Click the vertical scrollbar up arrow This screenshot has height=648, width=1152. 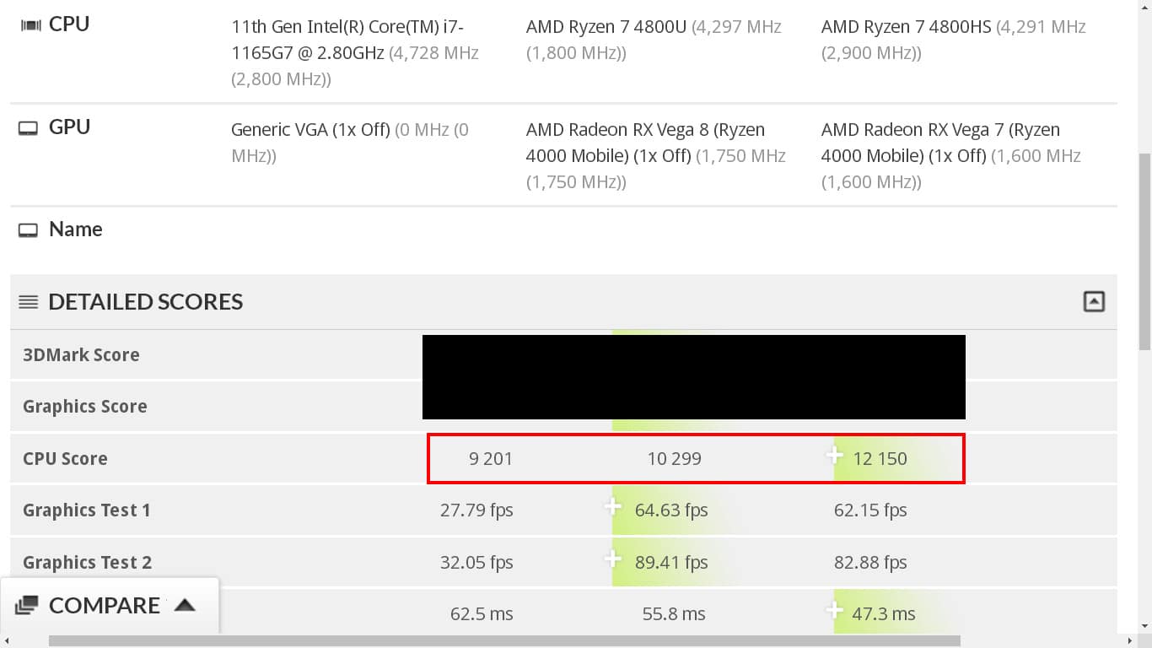click(x=1144, y=7)
